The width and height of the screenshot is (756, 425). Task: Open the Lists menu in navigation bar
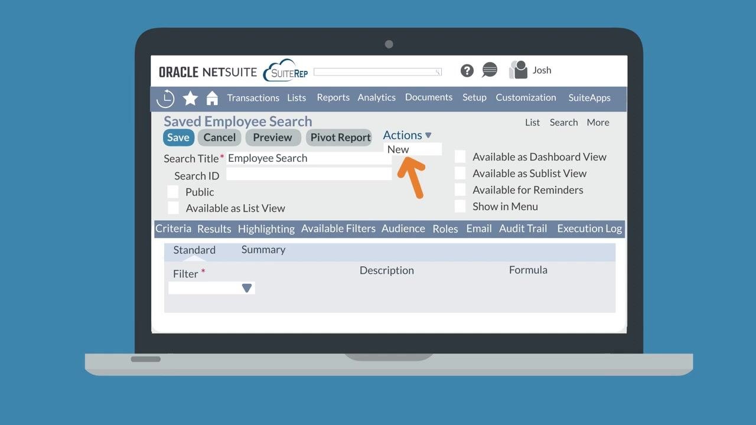point(296,98)
